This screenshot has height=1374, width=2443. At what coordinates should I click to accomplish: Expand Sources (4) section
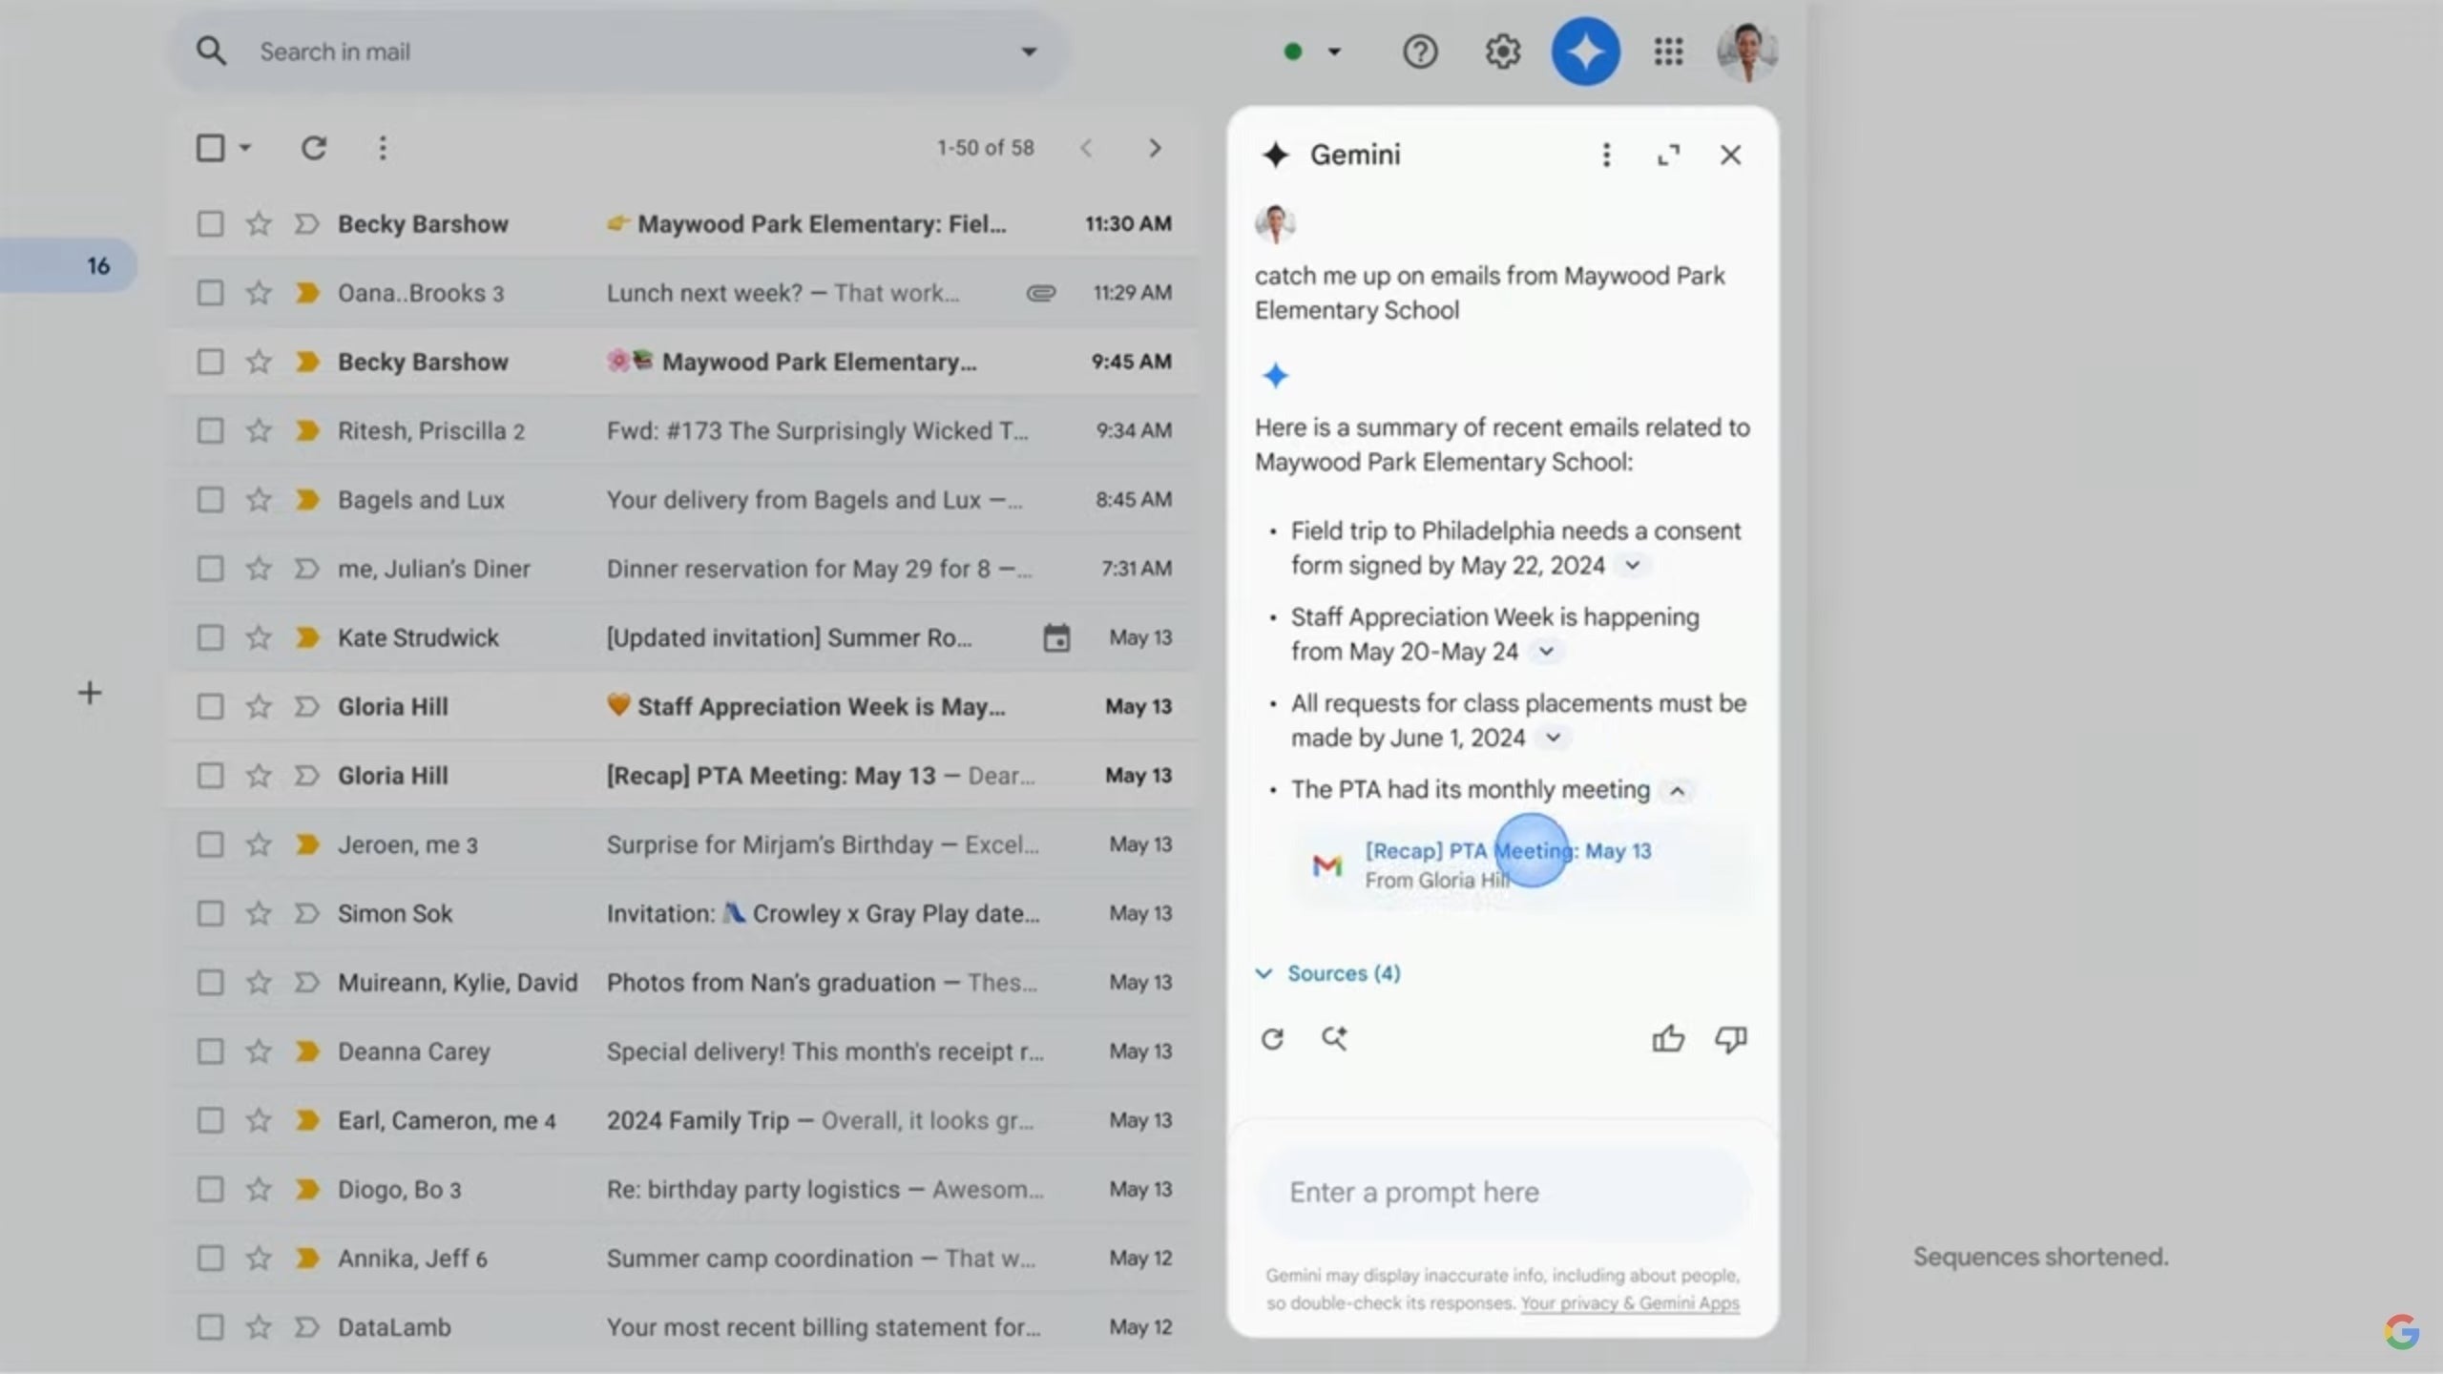pyautogui.click(x=1344, y=973)
